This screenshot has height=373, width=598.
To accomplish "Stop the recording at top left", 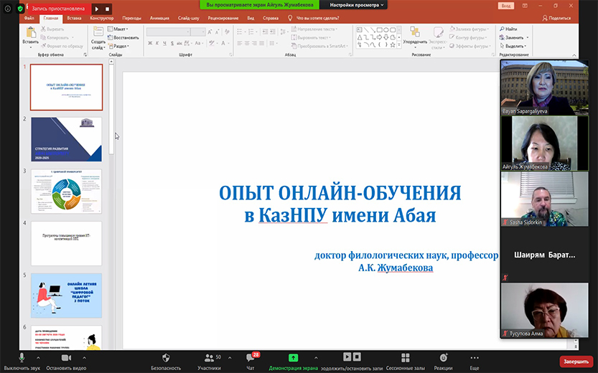I will pos(107,9).
